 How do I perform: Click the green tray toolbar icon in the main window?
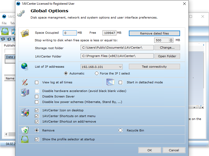coord(5,32)
